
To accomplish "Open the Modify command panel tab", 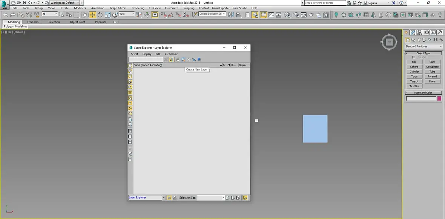I will point(413,32).
